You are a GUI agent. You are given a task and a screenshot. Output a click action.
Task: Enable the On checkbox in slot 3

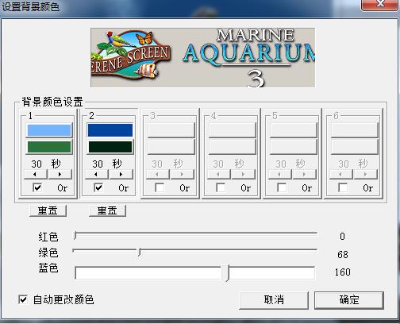[160, 187]
